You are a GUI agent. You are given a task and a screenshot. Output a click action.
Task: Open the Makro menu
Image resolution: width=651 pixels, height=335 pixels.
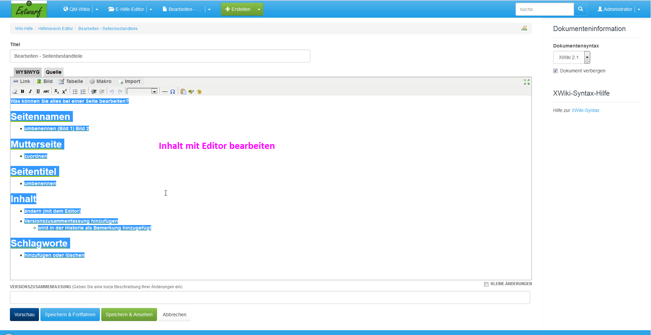101,81
